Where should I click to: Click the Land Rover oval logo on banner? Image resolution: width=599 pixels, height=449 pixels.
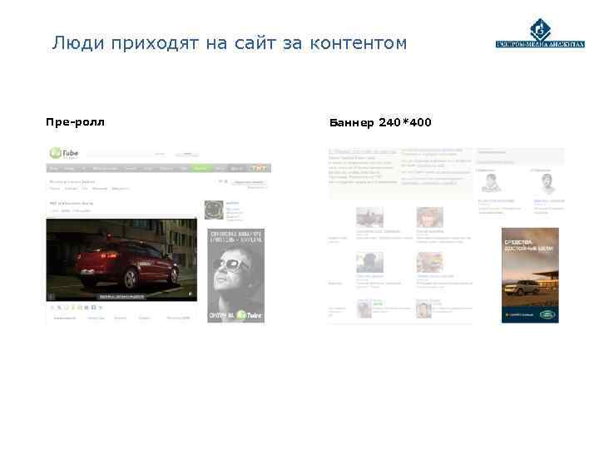[547, 314]
